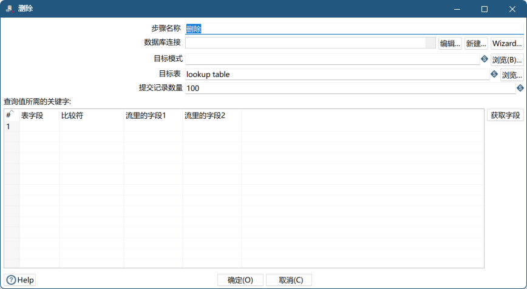Confirm with the 确定(O) button
Image resolution: width=527 pixels, height=289 pixels.
click(x=240, y=280)
